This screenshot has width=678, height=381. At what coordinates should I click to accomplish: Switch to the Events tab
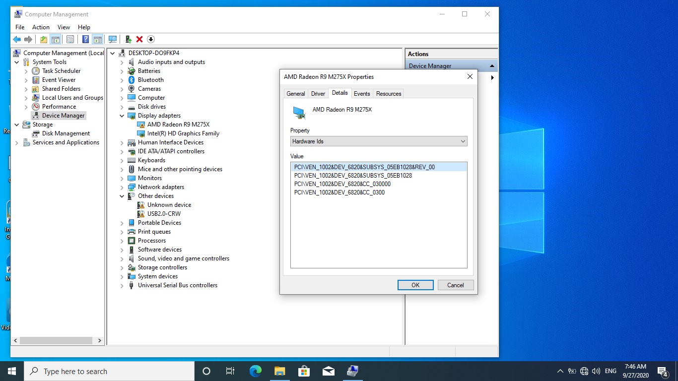pos(361,94)
